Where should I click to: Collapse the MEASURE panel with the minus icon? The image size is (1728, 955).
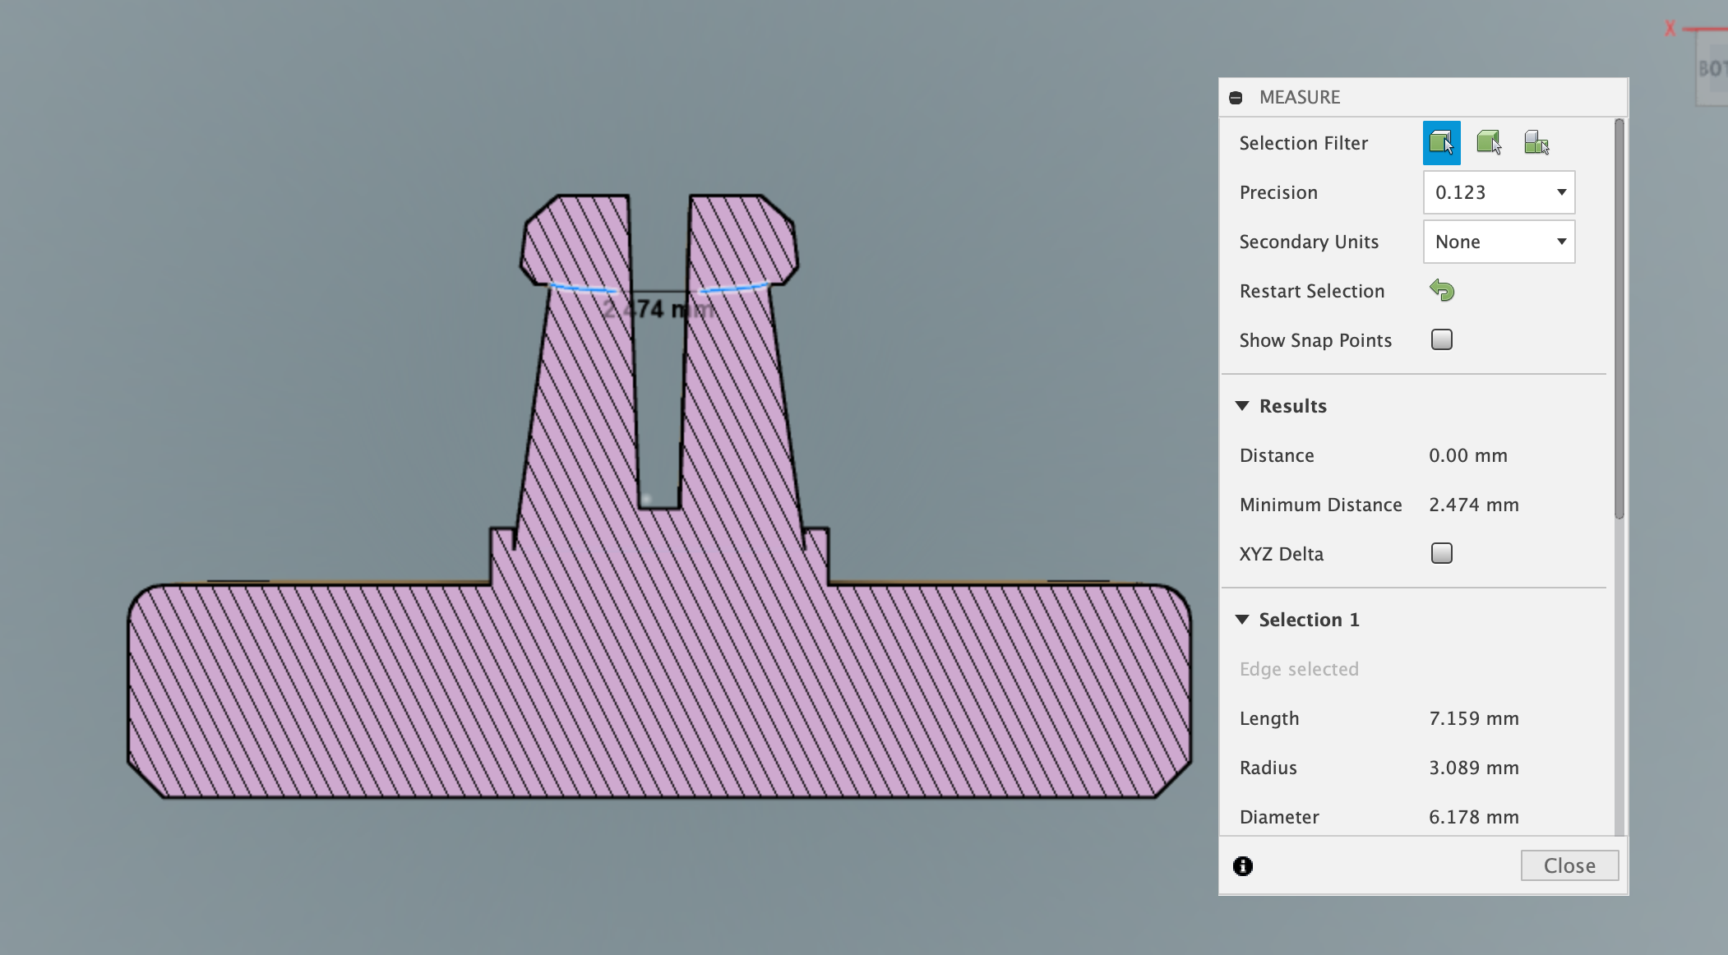point(1236,98)
